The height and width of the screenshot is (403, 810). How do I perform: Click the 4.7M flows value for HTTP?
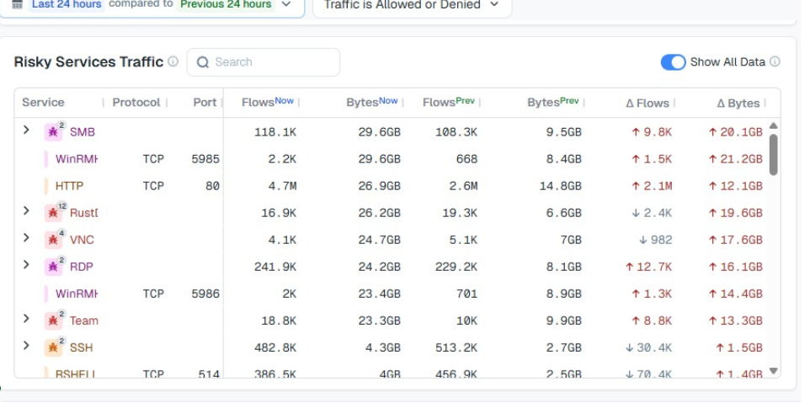point(283,186)
